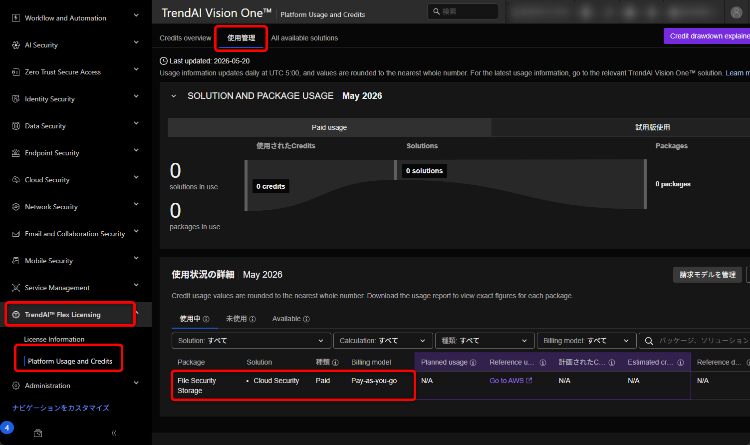Click the "File Security Storage" package cell
This screenshot has width=750, height=445.
coord(197,386)
